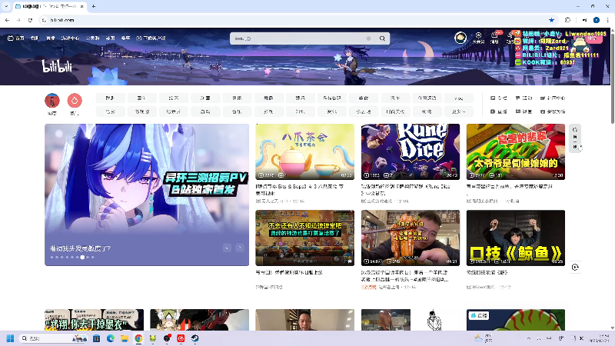
Task: Select 番剧 in the top navigation
Action: point(35,38)
